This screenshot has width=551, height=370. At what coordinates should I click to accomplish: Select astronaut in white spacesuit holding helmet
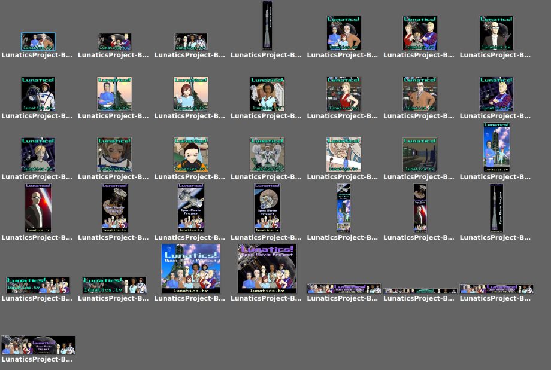tap(38, 94)
